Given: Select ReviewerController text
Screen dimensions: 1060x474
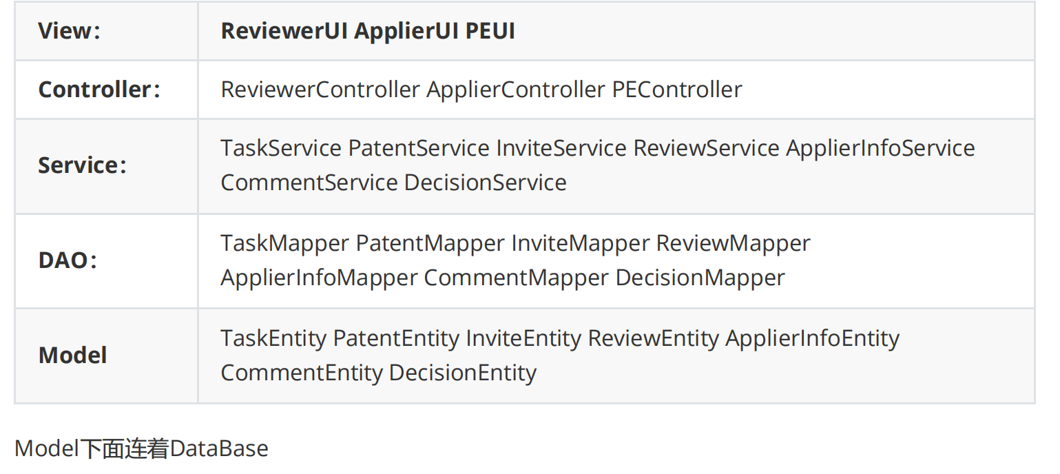Looking at the screenshot, I should click(320, 90).
